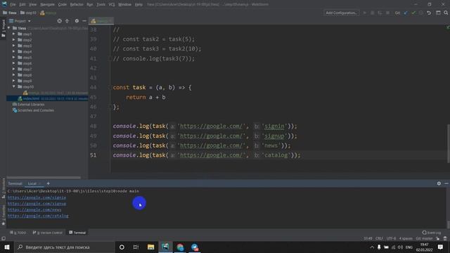Open the Window menu
This screenshot has height=253, width=450.
click(x=124, y=5)
